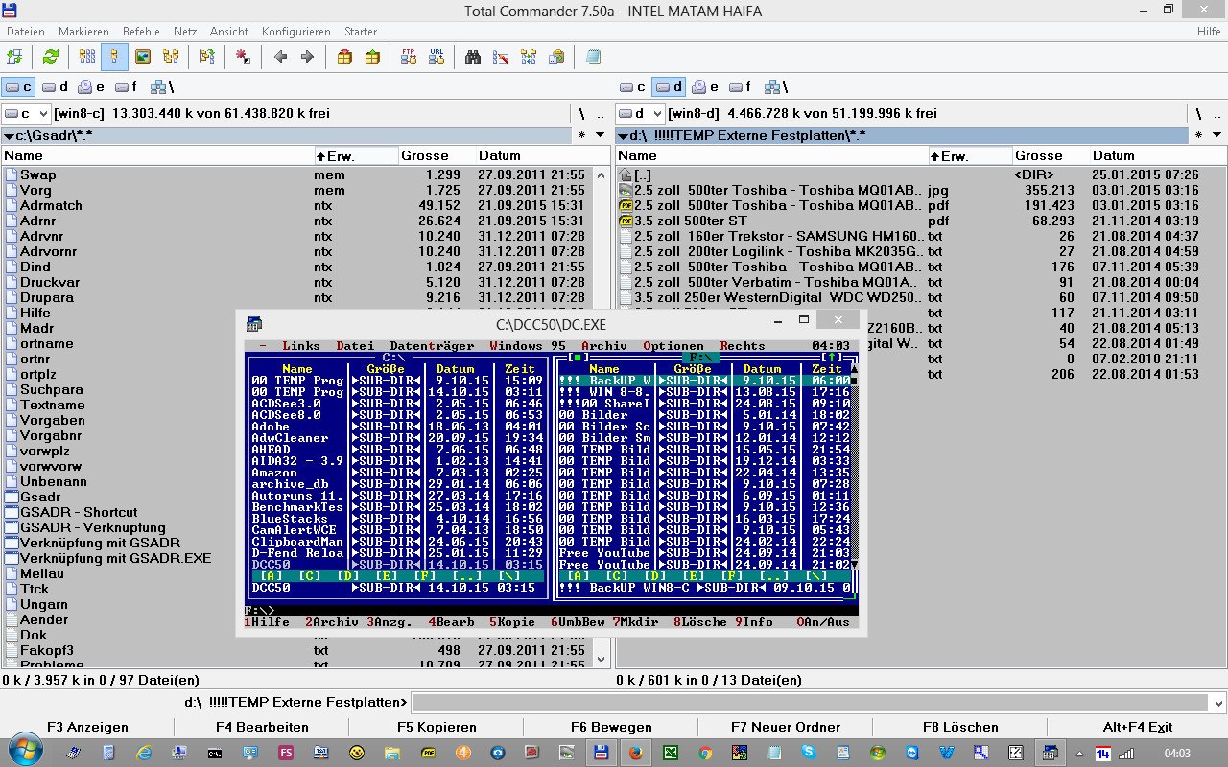1228x767 pixels.
Task: Click F7 Neuer Ordner button
Action: click(786, 727)
